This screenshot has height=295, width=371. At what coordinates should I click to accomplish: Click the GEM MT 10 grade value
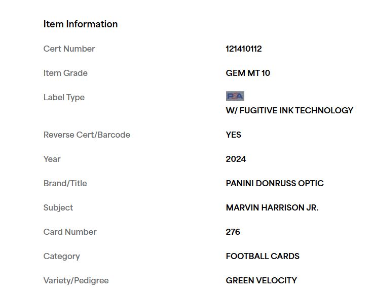pos(248,73)
